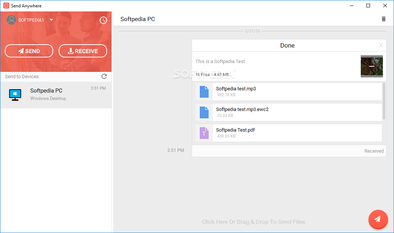Click the Windows desktop monitor icon
The height and width of the screenshot is (233, 394).
(15, 95)
